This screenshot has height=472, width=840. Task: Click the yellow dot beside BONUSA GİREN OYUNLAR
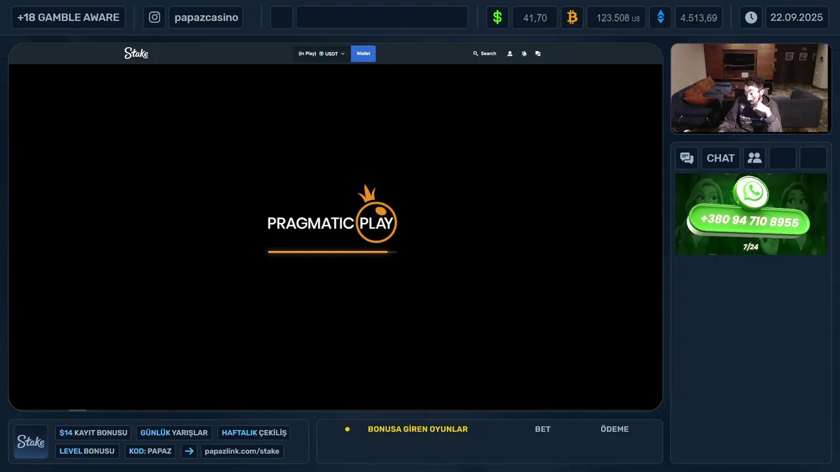(347, 429)
